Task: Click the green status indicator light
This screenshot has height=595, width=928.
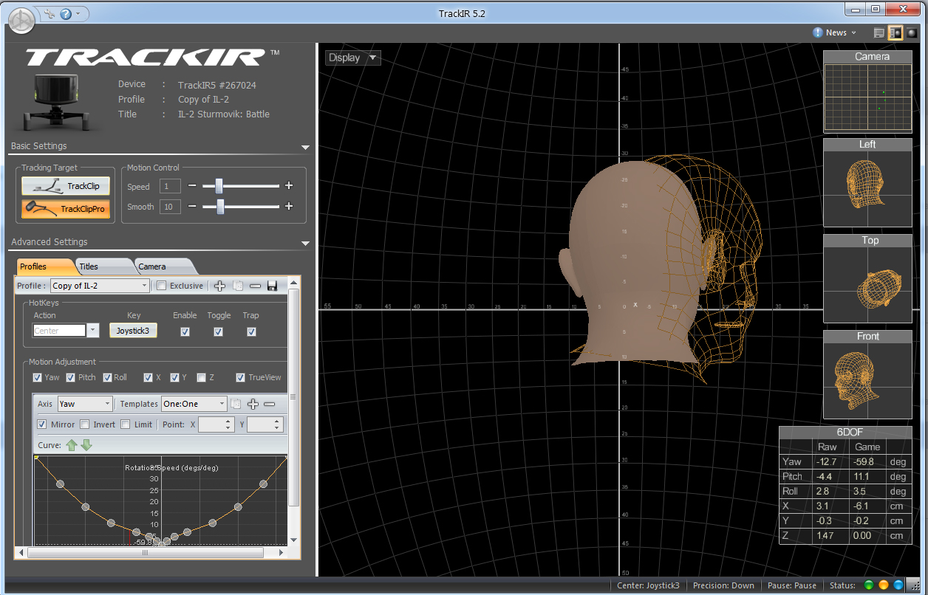Action: pos(868,585)
